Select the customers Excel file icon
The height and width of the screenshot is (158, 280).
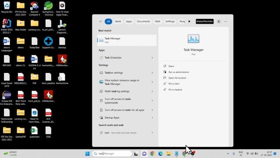point(35,132)
